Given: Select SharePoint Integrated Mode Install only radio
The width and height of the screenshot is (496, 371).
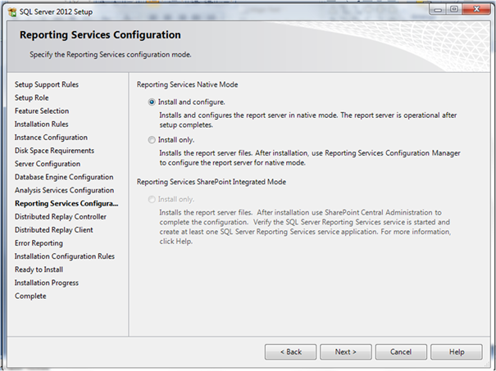Looking at the screenshot, I should [152, 199].
